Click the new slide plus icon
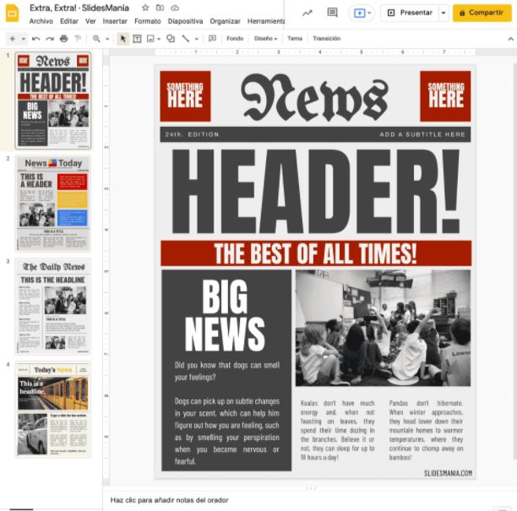 click(x=13, y=39)
